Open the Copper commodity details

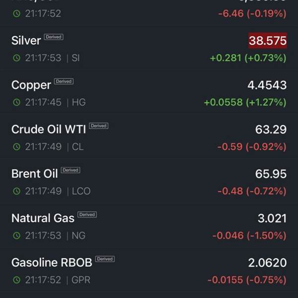coord(149,93)
